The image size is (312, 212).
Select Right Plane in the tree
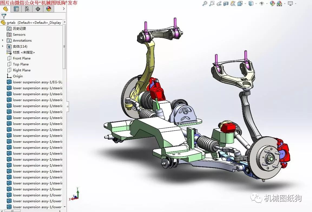[19, 70]
